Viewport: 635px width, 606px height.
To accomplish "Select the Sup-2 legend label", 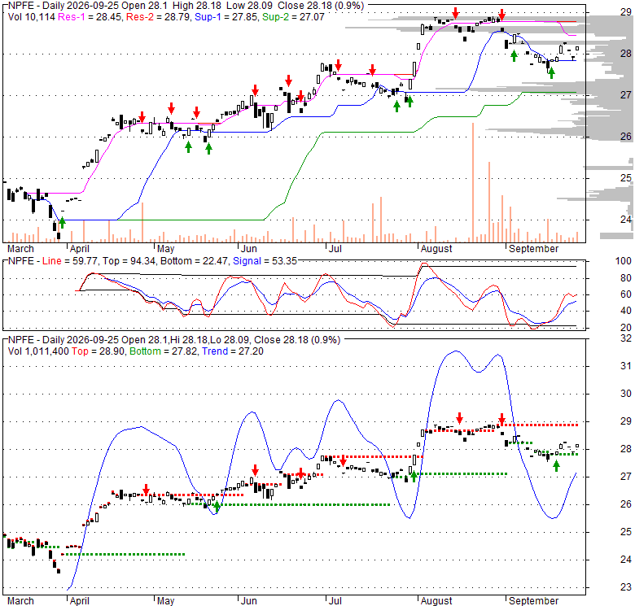I will (274, 17).
